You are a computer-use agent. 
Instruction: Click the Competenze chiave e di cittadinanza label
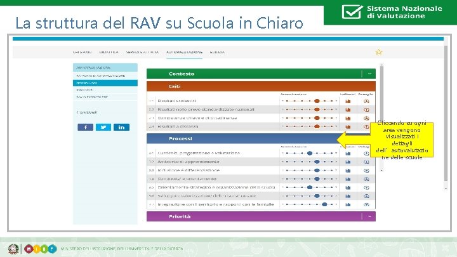click(x=197, y=118)
